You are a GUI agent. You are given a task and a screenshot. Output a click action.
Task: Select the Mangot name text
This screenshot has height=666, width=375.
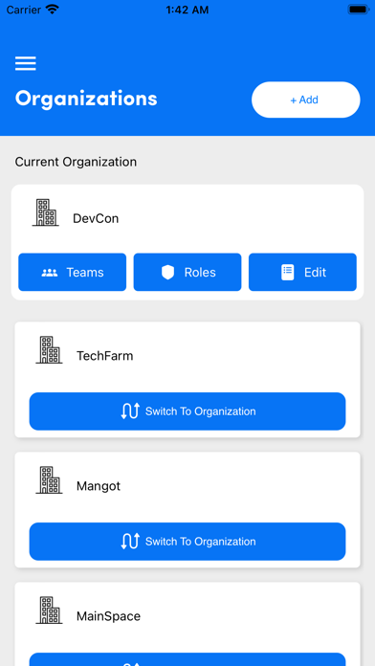point(99,486)
